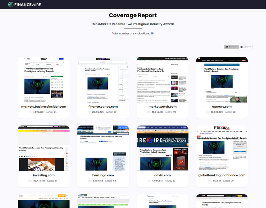Click the grid icon in Grid View
The height and width of the screenshot is (208, 266).
pos(227,47)
